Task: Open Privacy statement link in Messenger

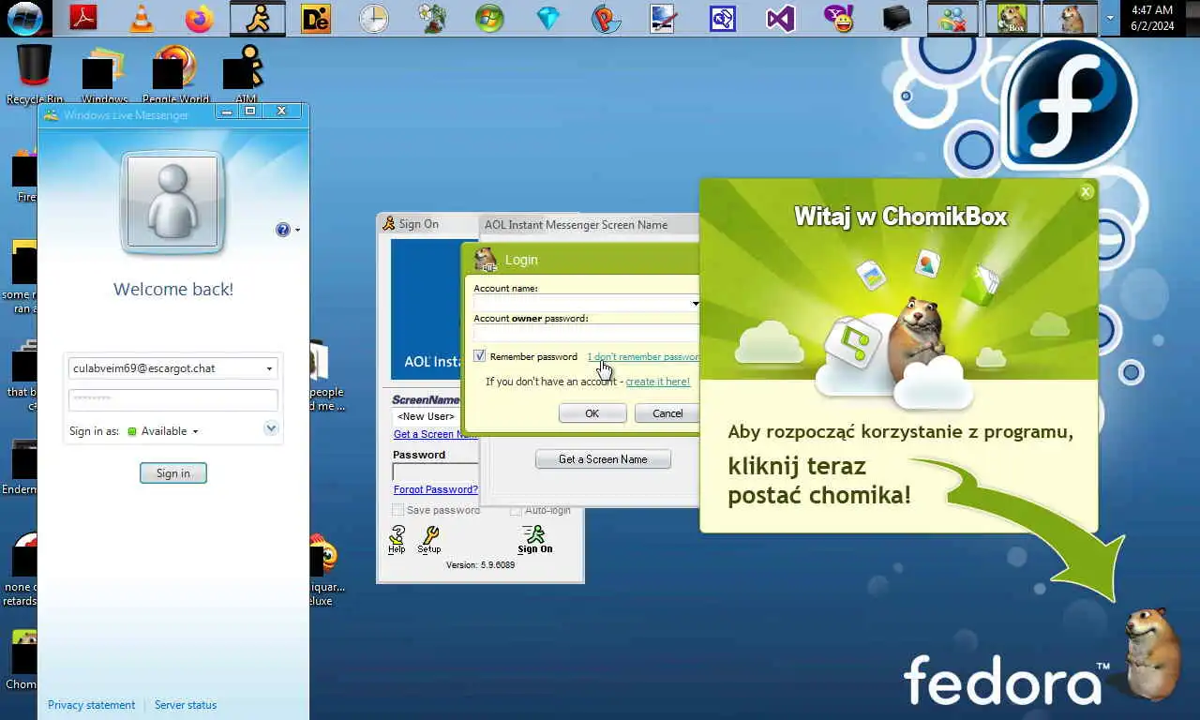Action: click(x=92, y=705)
